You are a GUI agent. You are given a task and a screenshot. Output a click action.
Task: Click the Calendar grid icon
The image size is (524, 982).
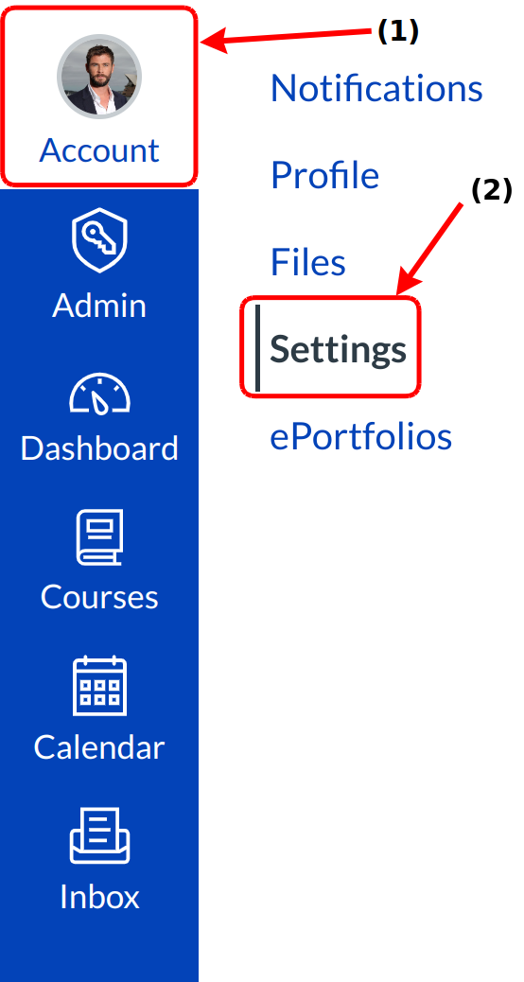99,686
